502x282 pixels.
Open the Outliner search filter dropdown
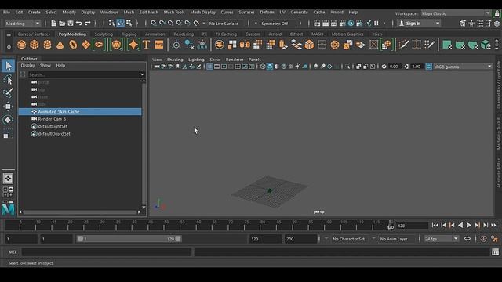click(143, 74)
